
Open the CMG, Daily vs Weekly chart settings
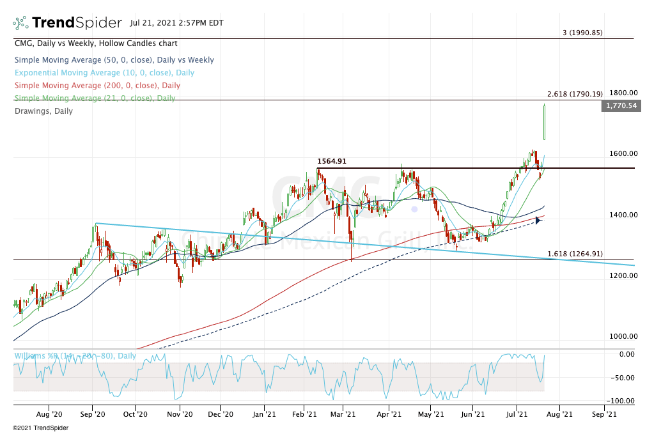tap(95, 43)
